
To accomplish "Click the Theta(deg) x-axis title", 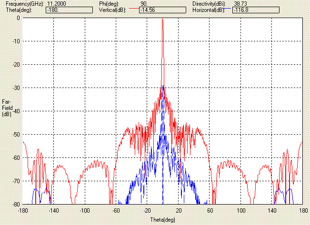I will pos(162,219).
